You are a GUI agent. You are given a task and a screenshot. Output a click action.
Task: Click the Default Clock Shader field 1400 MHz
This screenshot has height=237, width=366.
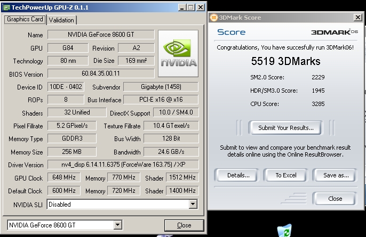click(182, 191)
